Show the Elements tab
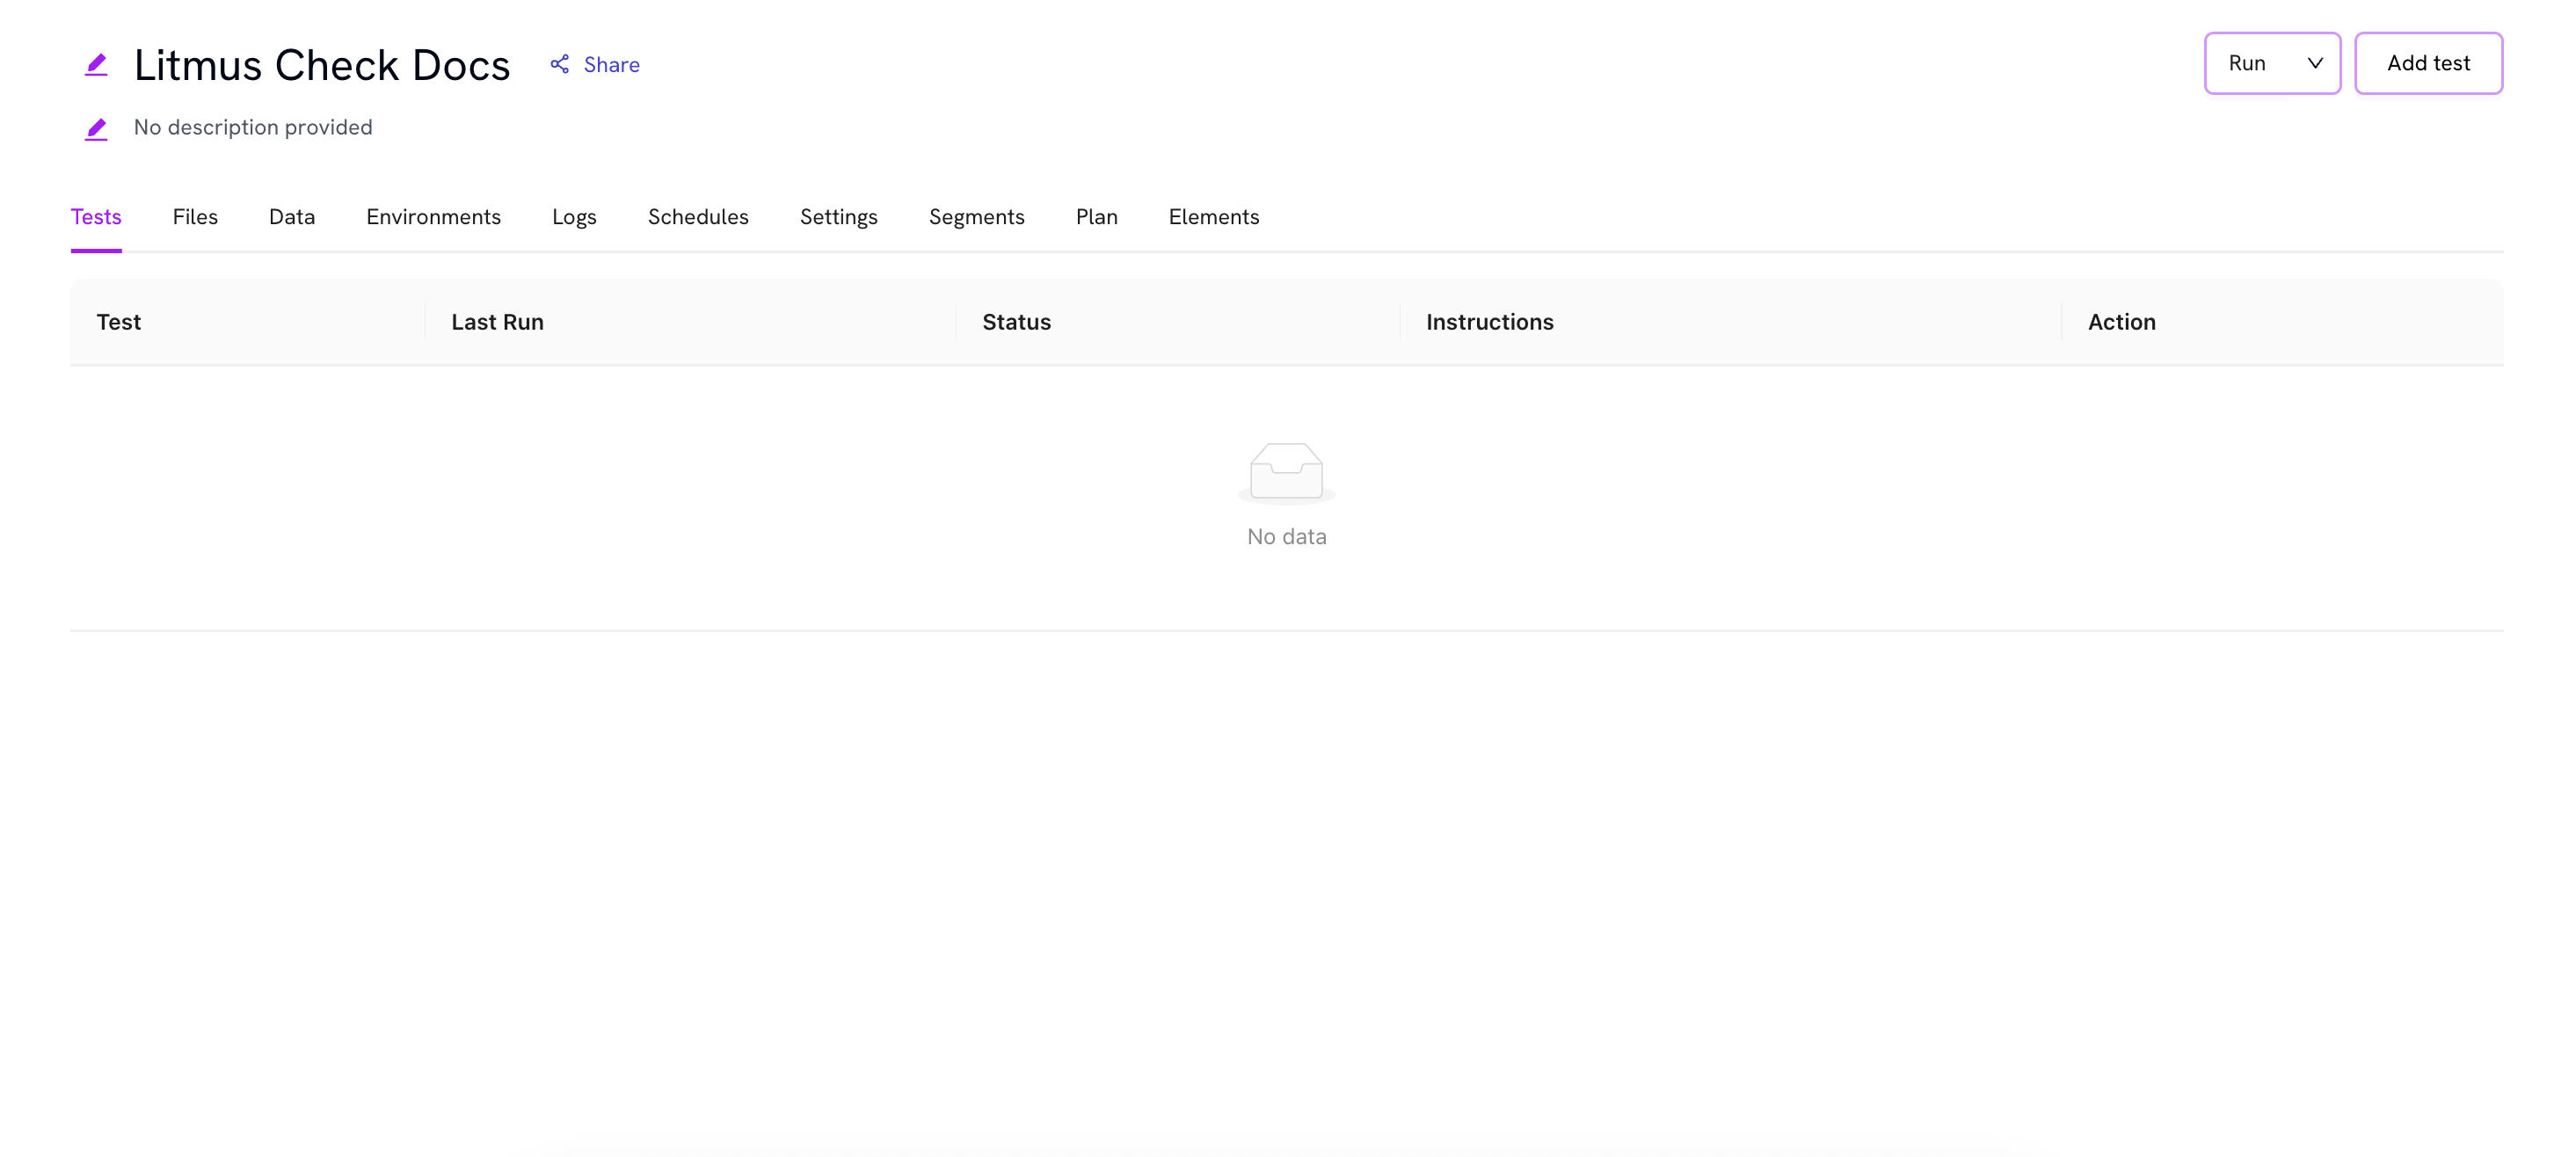The image size is (2576, 1157). (x=1213, y=217)
